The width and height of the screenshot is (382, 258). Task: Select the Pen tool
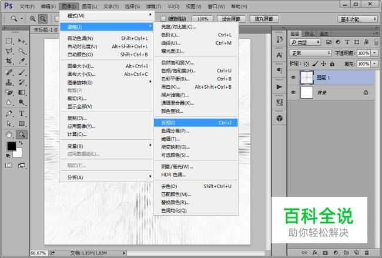pos(9,113)
